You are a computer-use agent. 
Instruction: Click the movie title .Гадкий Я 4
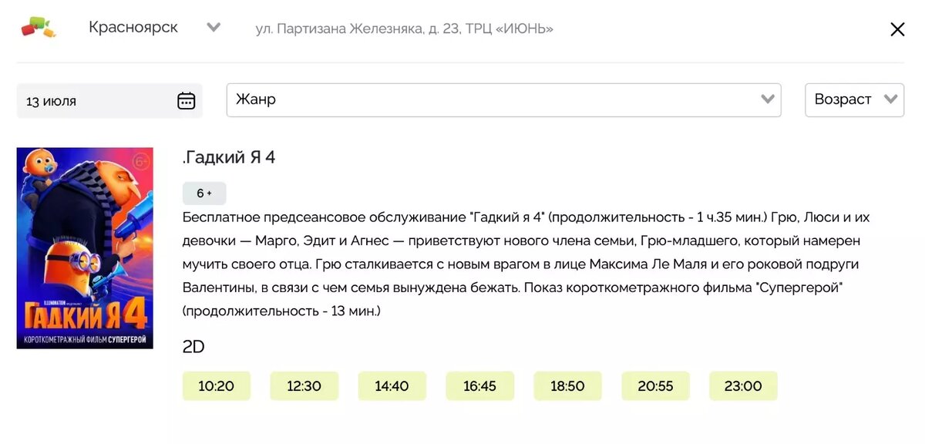[x=229, y=157]
